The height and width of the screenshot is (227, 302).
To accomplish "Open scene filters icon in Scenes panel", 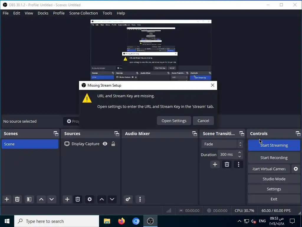I will (29, 199).
